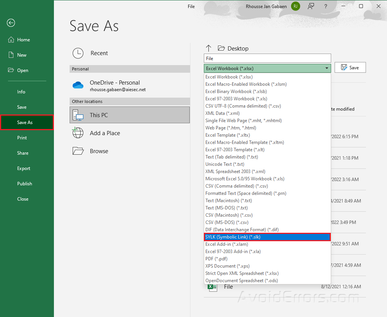Click the RJ user account avatar

click(296, 6)
